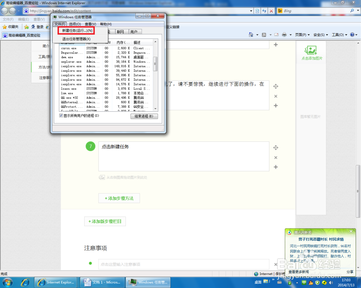Open the 男子打死恶霸村长 news headline
Viewport: 361px width, 288px height.
[321, 239]
